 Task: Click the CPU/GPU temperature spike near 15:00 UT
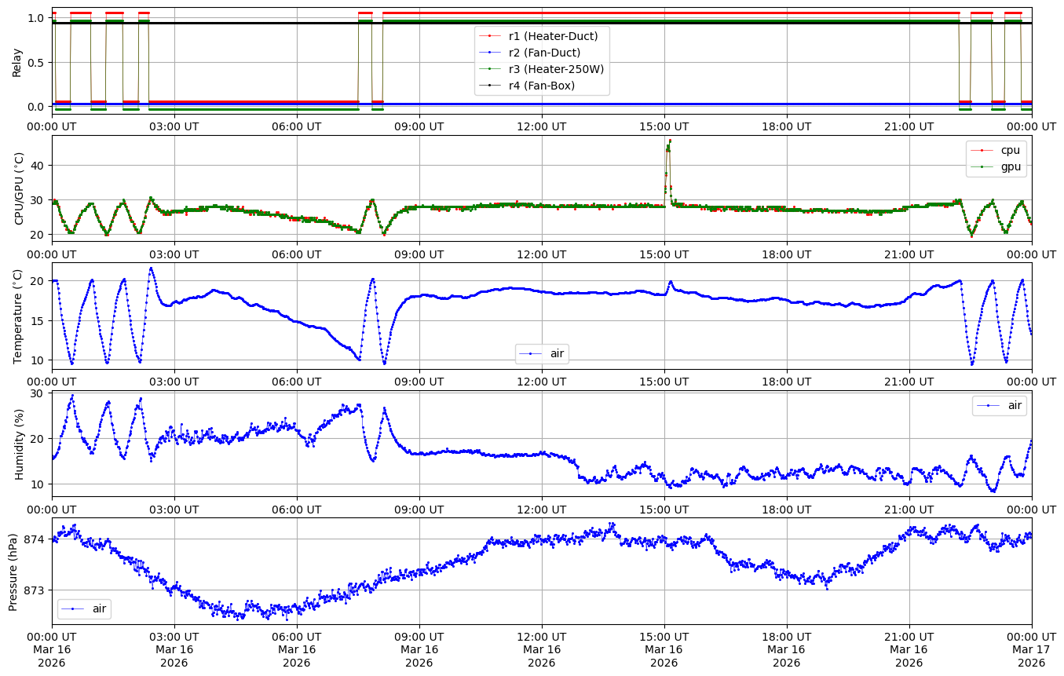(x=668, y=145)
